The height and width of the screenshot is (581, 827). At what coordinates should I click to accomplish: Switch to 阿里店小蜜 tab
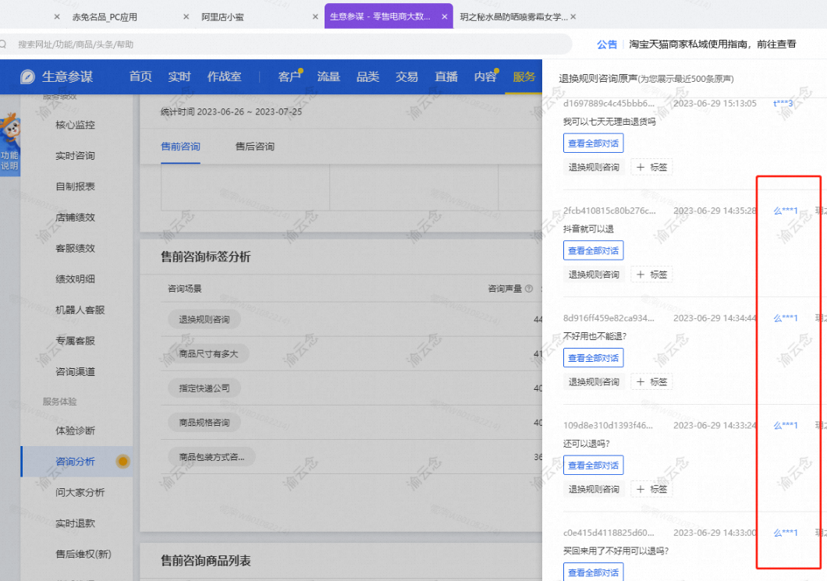[222, 17]
